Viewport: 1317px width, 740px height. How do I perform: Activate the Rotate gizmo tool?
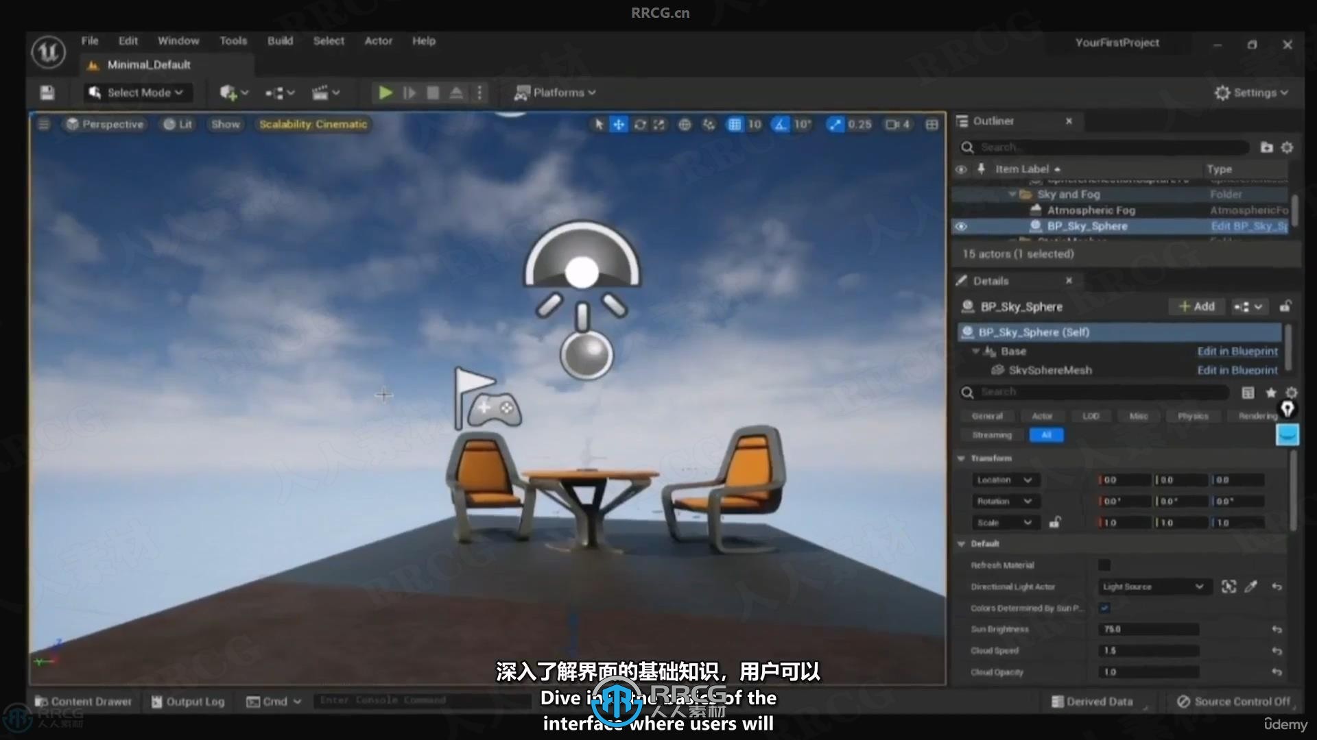(639, 124)
